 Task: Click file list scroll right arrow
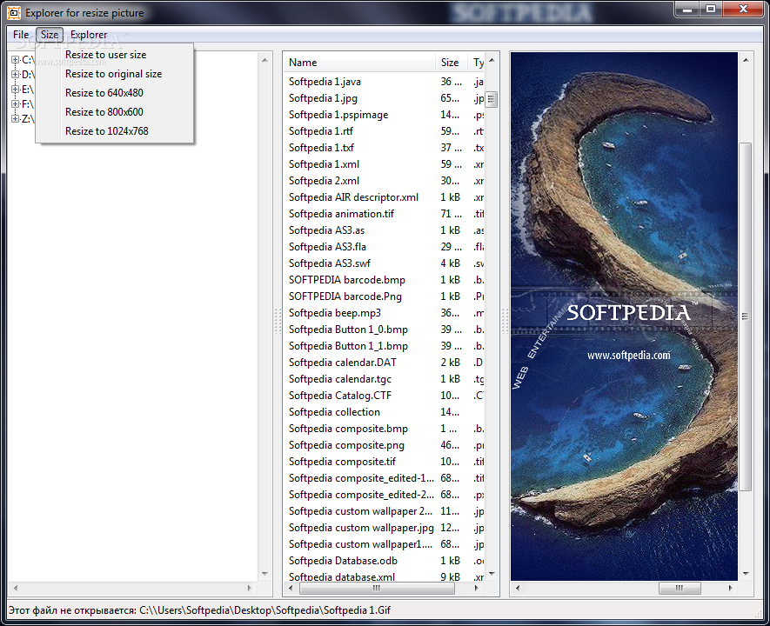[x=475, y=588]
